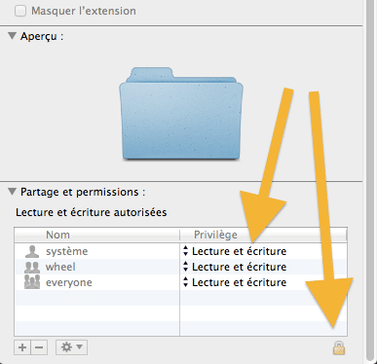This screenshot has width=377, height=364.
Task: Select the everyone row in the permissions table
Action: [180, 282]
